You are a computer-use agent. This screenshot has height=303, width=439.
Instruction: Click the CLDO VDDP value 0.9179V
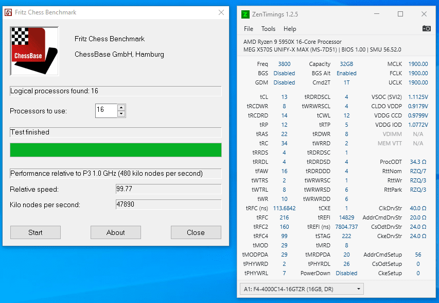click(418, 106)
